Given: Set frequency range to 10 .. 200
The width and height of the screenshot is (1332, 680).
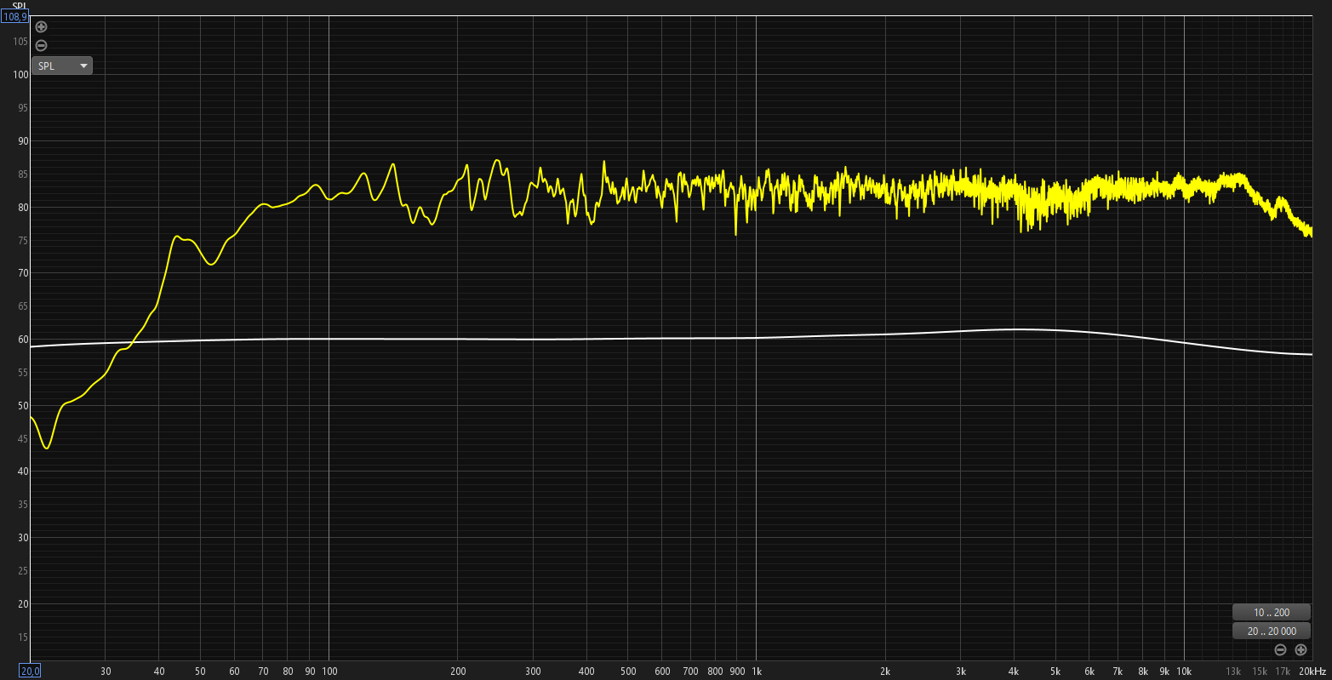Looking at the screenshot, I should coord(1272,613).
